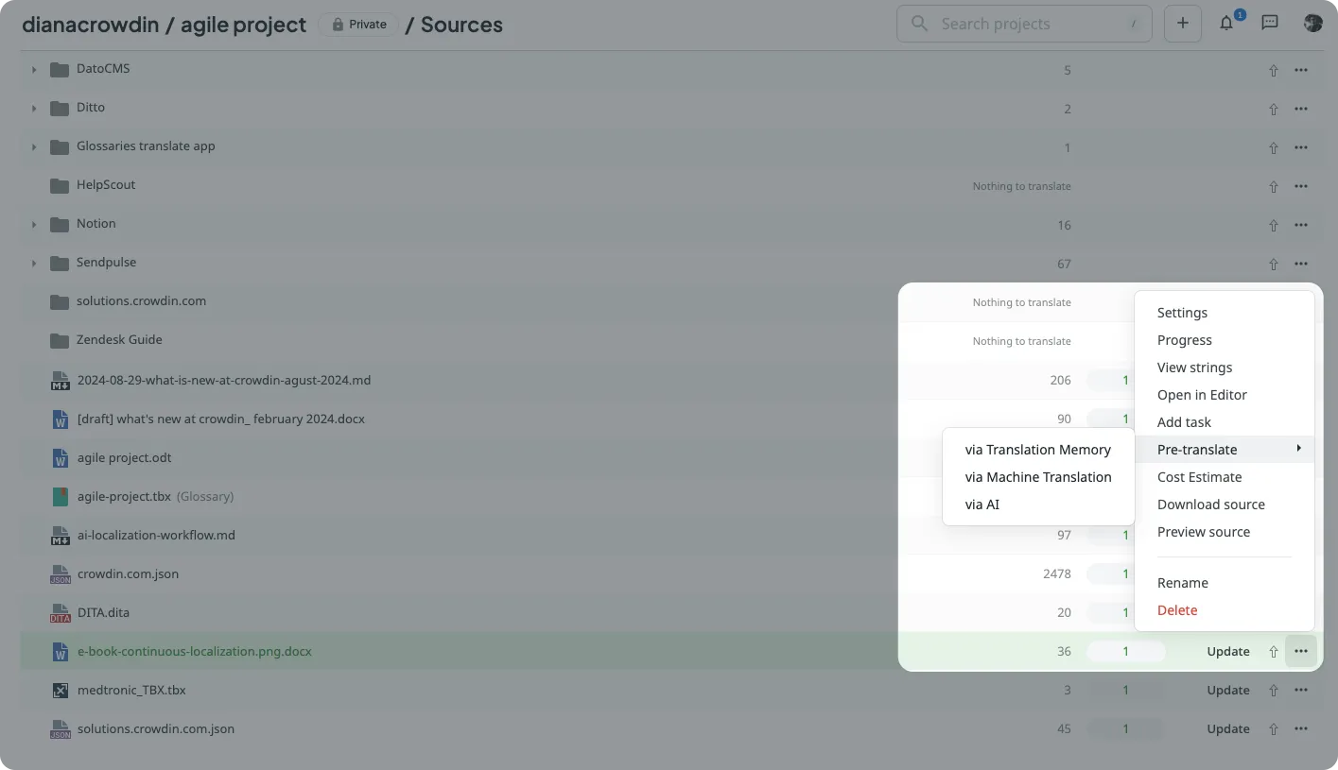1338x770 pixels.
Task: Click revision badge for e-book-continuous-localization file
Action: click(1125, 652)
